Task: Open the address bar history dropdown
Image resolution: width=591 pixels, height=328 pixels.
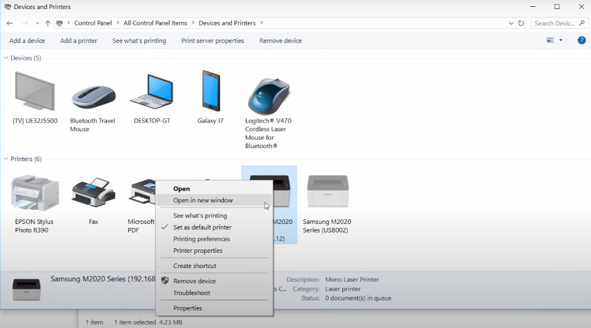Action: tap(511, 23)
